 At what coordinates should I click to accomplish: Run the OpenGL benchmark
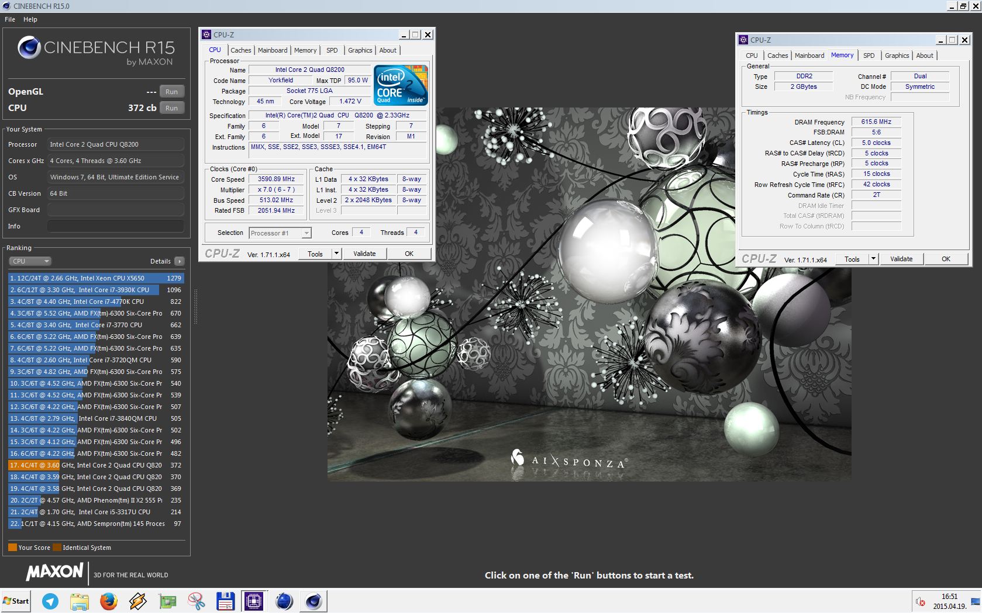[171, 92]
